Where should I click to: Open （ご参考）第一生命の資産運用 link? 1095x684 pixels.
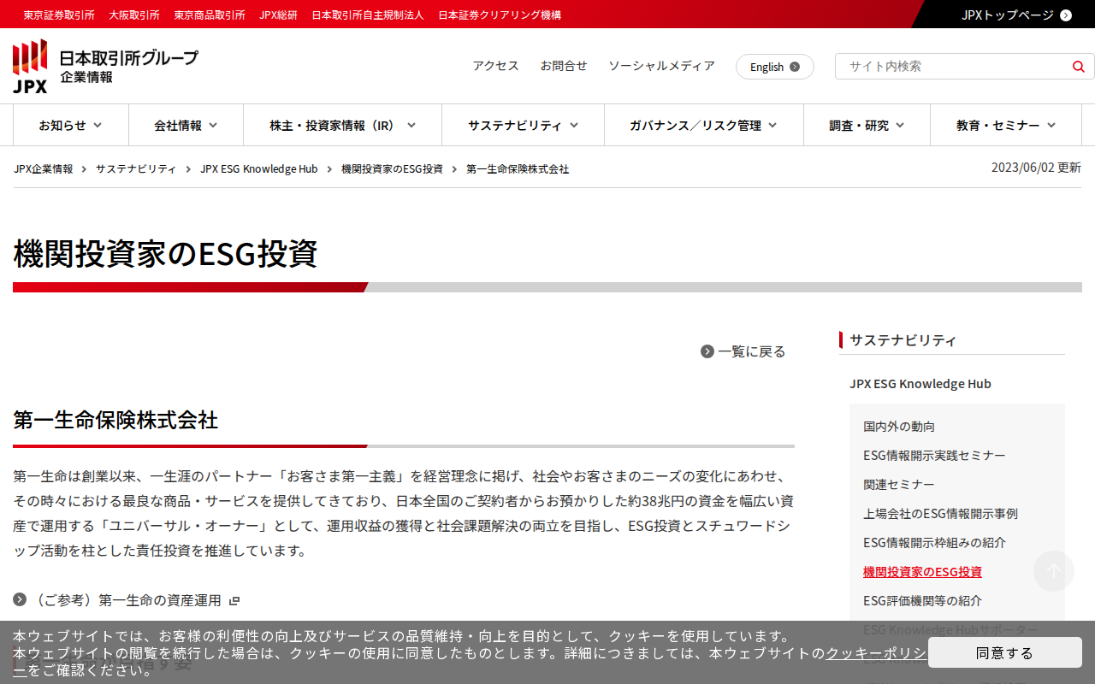(127, 600)
